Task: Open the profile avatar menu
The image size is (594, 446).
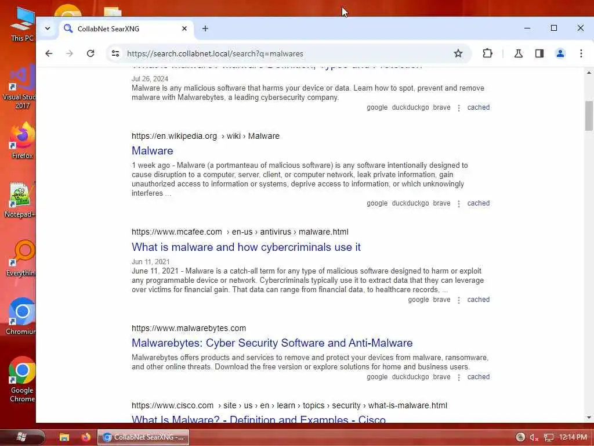Action: (x=560, y=53)
